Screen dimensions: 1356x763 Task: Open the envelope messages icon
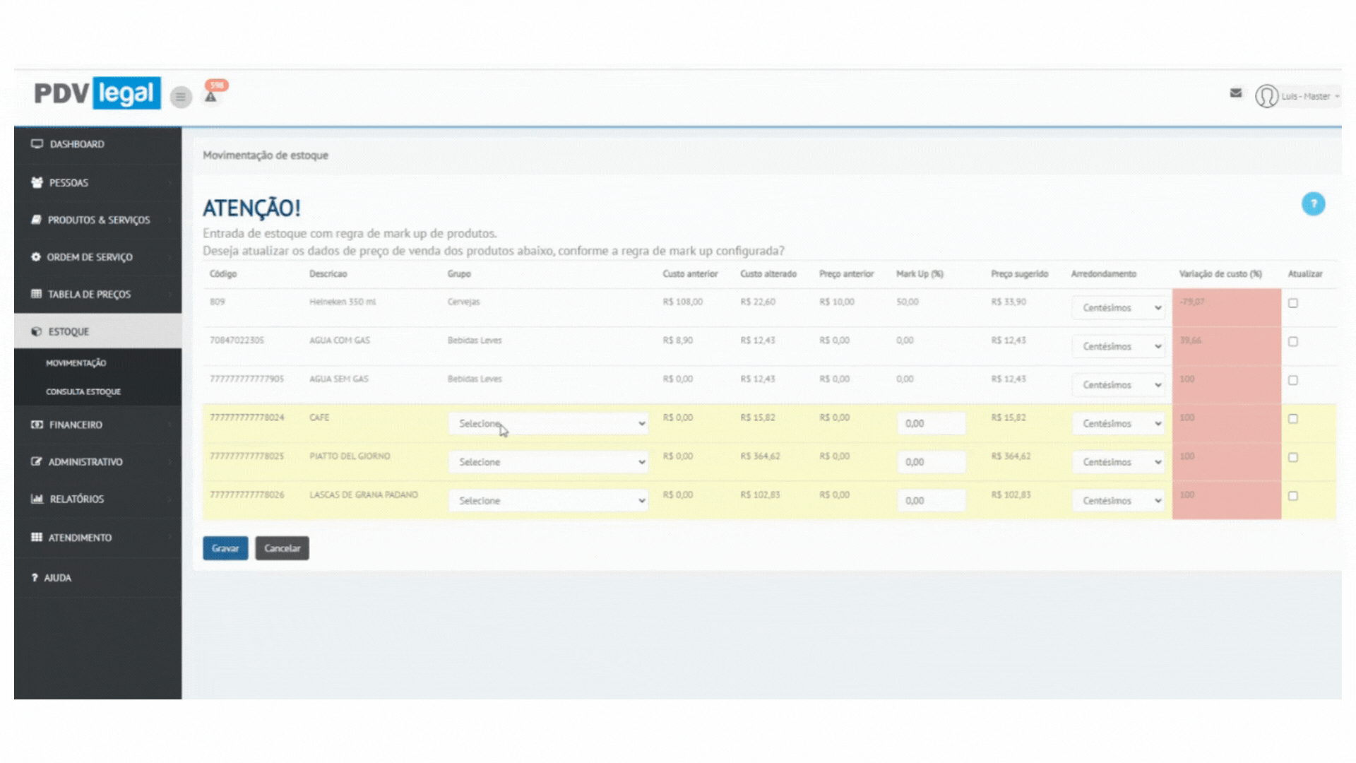[x=1235, y=93]
